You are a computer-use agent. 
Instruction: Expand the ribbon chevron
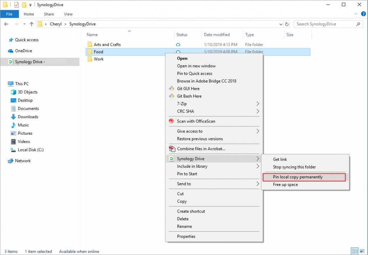click(356, 14)
